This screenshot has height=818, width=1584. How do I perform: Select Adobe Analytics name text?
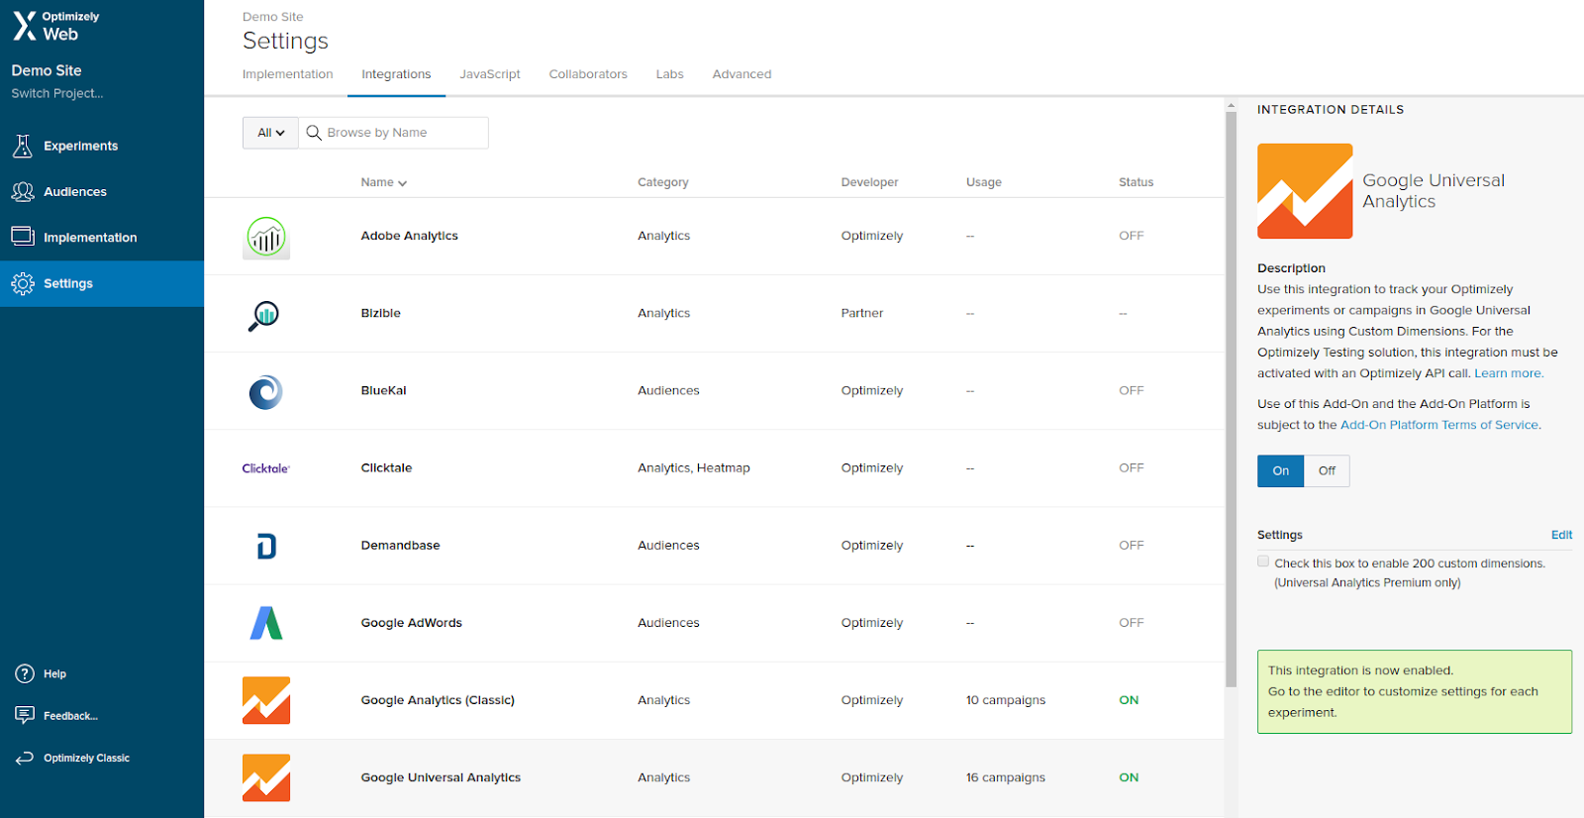tap(410, 236)
